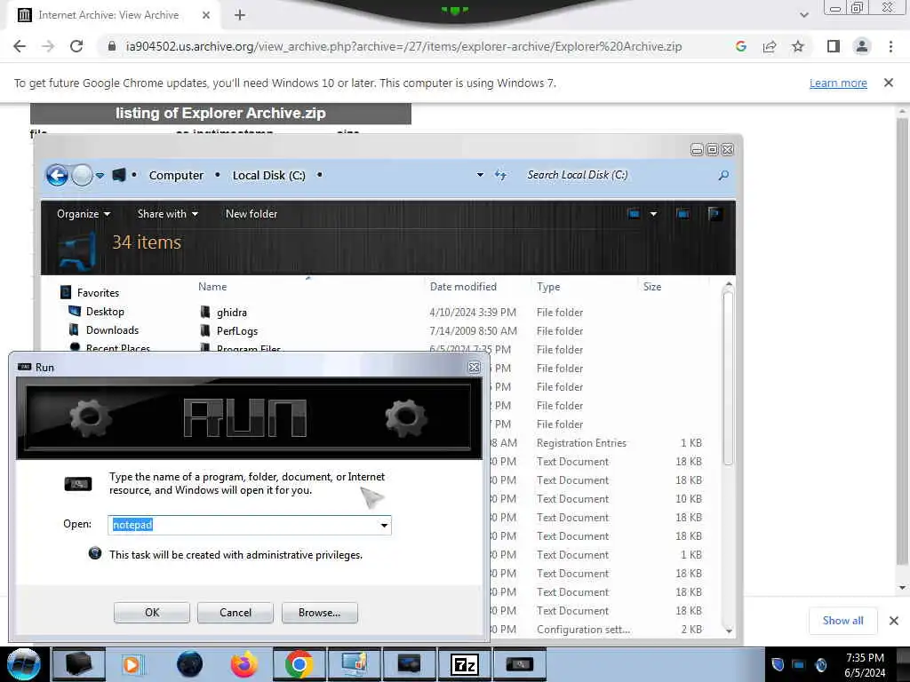Focus the Search Local Disk (C:) field
This screenshot has height=682, width=910.
point(619,175)
